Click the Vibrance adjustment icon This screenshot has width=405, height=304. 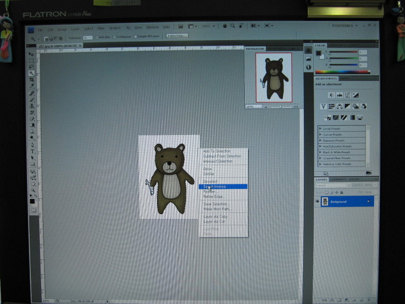pyautogui.click(x=323, y=106)
